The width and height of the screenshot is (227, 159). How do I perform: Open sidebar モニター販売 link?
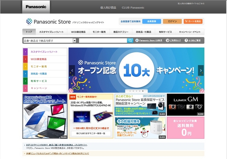[x=39, y=66]
